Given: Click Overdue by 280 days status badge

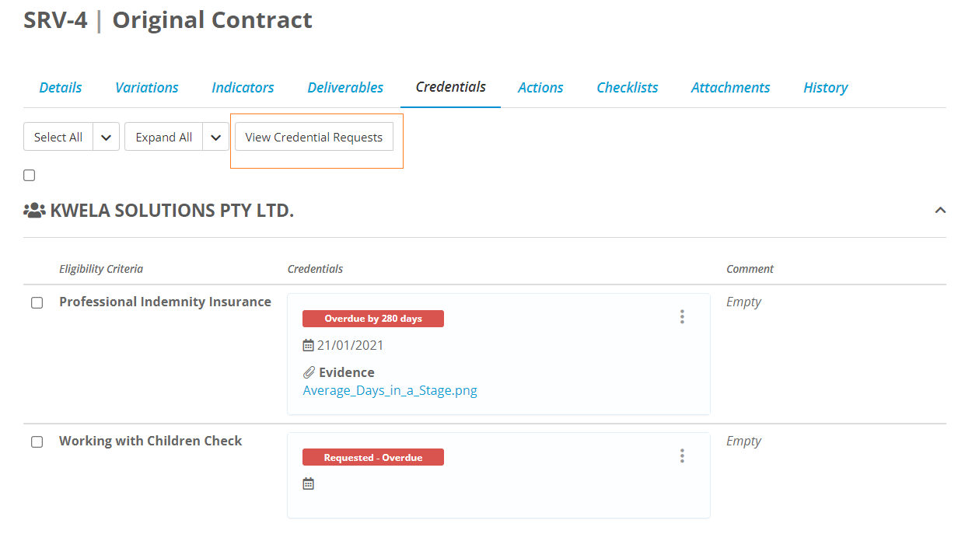Looking at the screenshot, I should point(373,319).
